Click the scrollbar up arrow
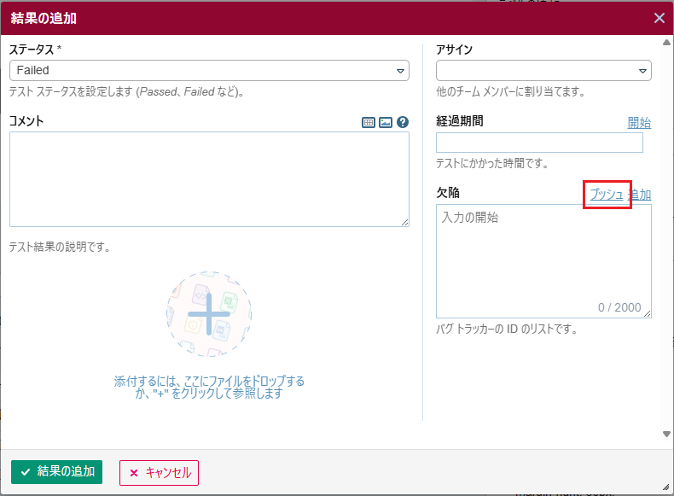 click(x=666, y=43)
